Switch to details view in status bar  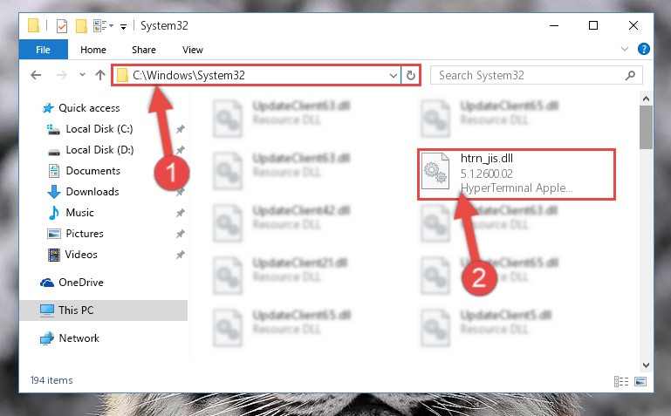click(621, 381)
